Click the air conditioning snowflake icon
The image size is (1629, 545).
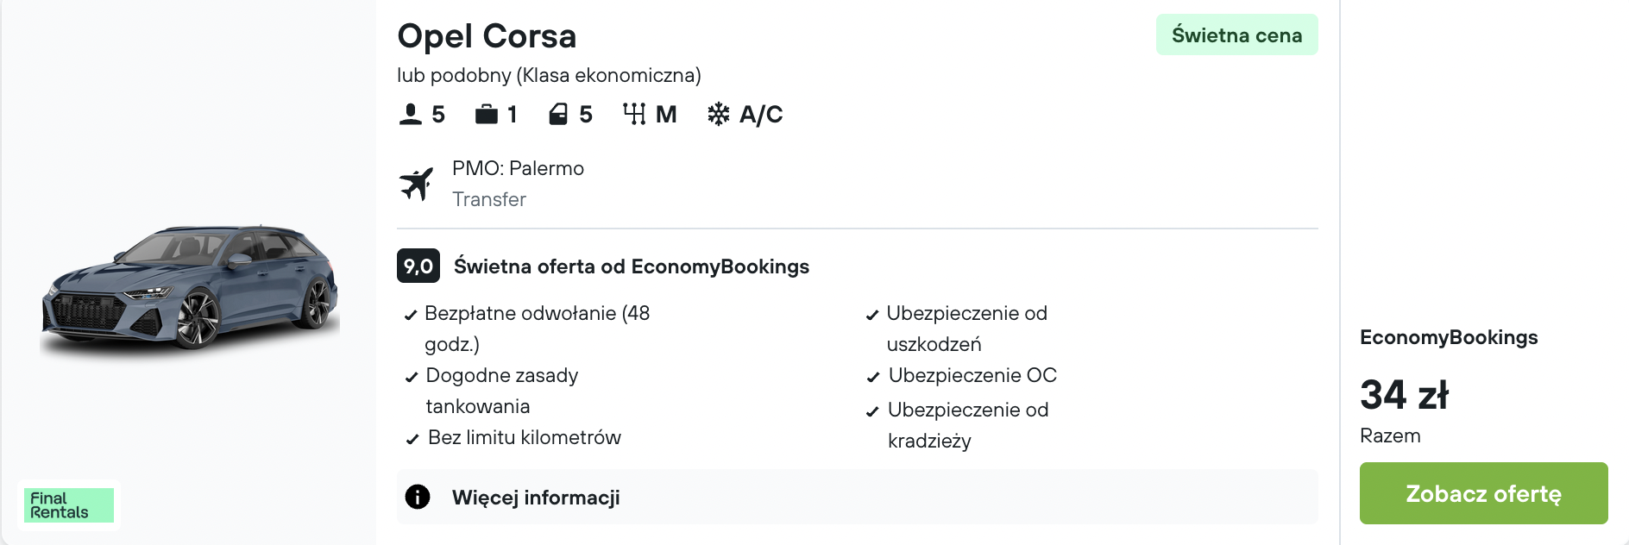pos(718,115)
